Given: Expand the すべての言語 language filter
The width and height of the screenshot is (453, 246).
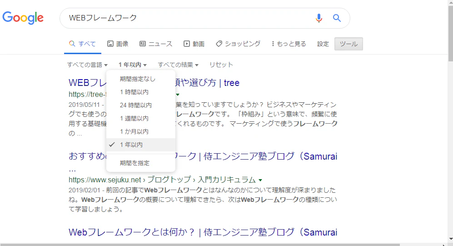Looking at the screenshot, I should click(x=87, y=65).
